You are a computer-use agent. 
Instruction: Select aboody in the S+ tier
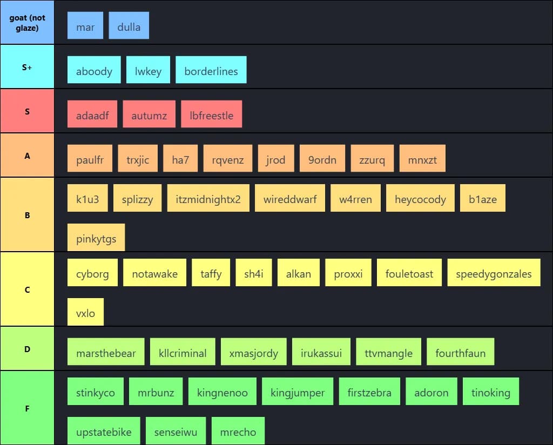pos(94,70)
